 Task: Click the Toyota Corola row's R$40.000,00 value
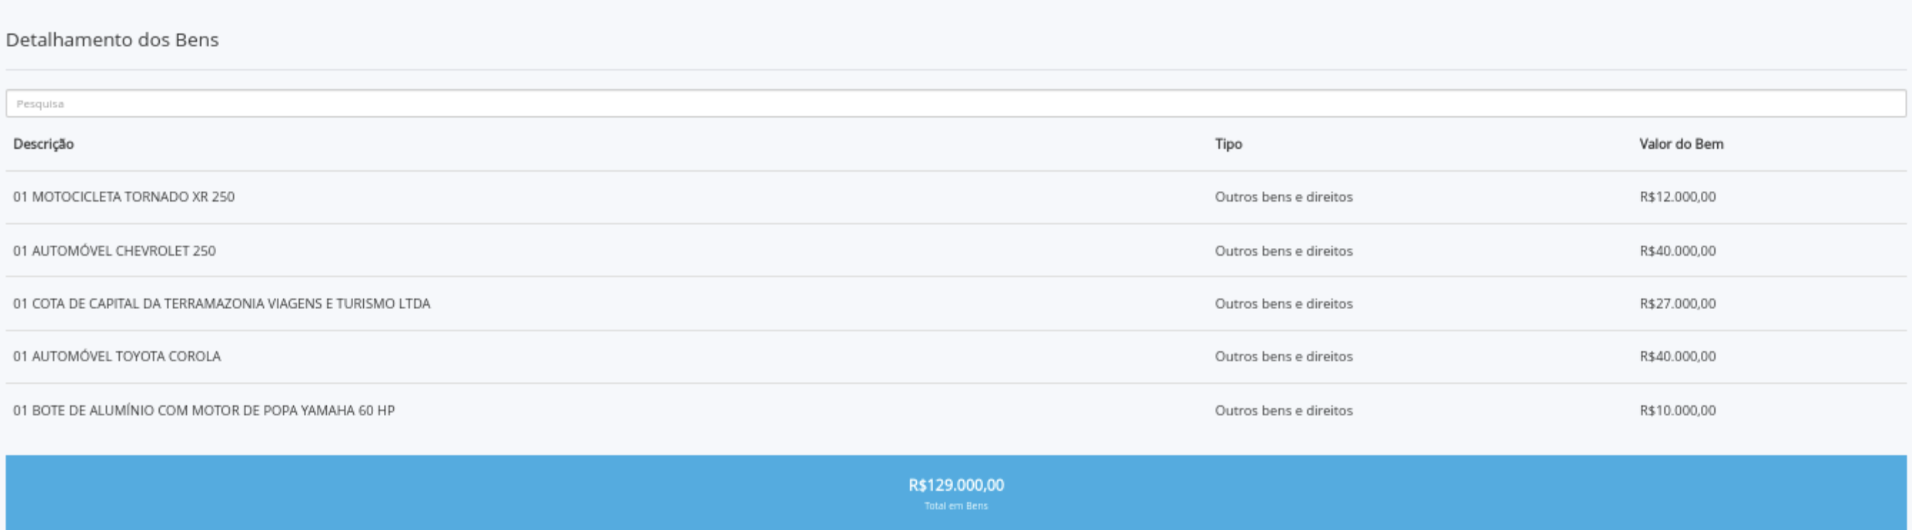click(1677, 357)
